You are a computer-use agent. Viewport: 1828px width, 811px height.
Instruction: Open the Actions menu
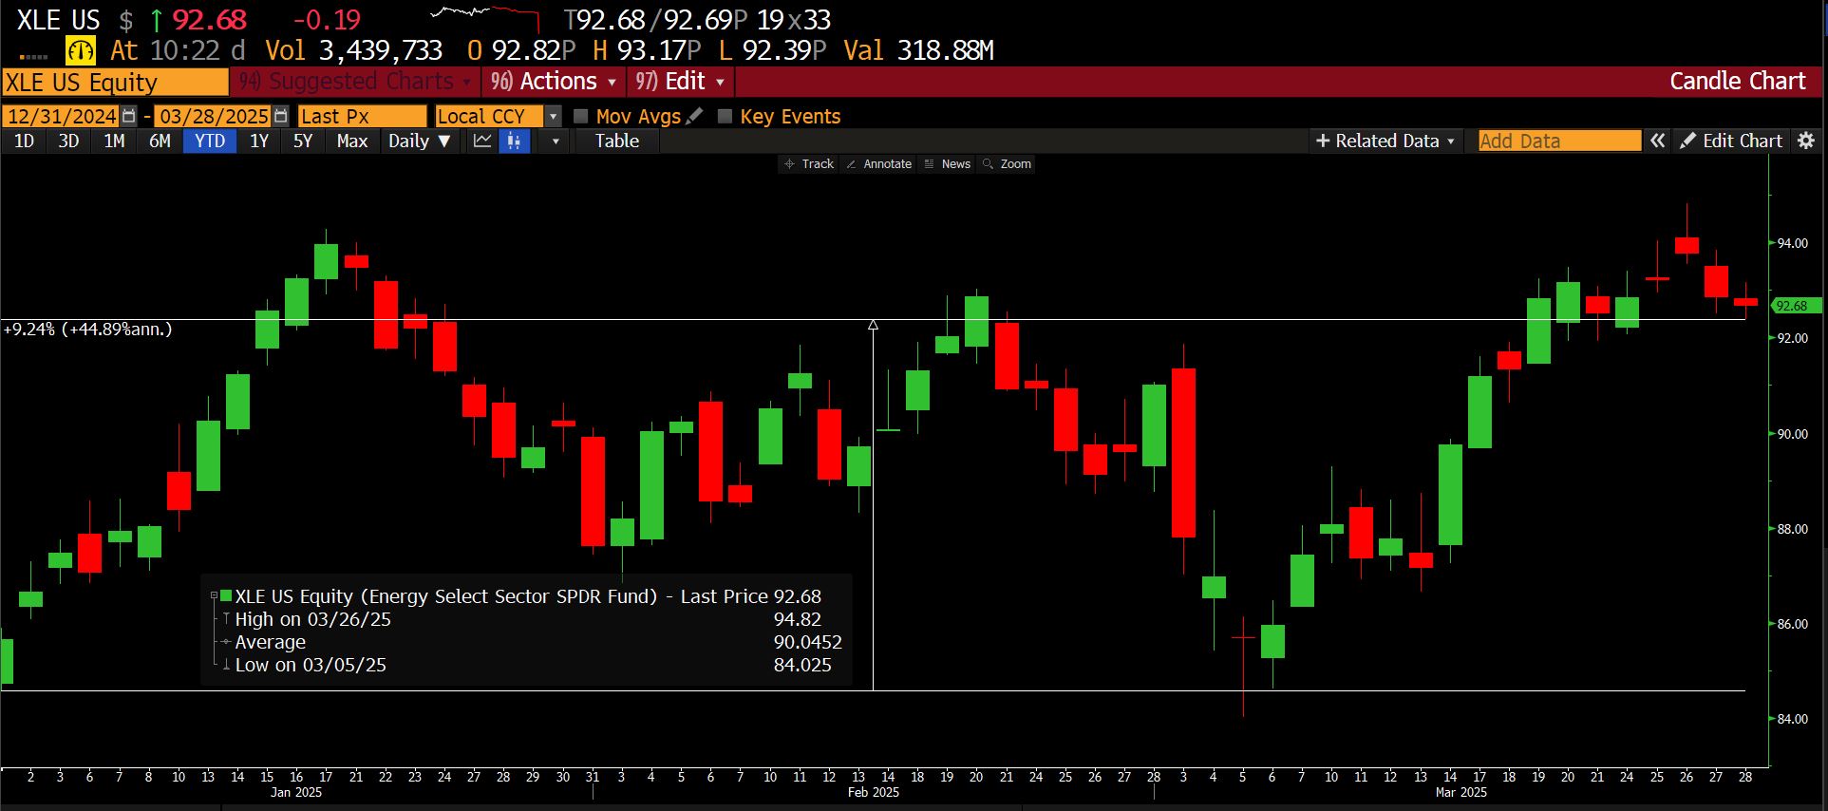[x=555, y=82]
